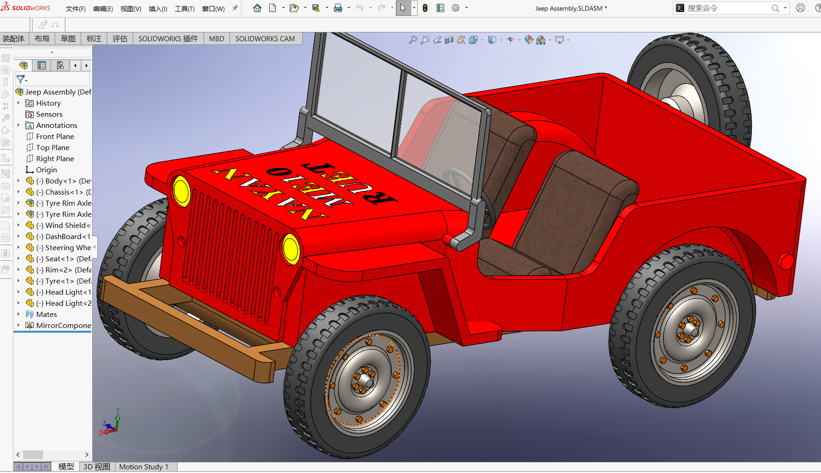Click the View Orientation cube icon

pos(473,40)
